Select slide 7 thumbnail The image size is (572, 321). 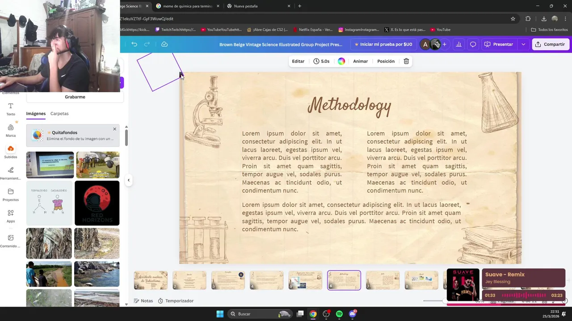point(383,280)
